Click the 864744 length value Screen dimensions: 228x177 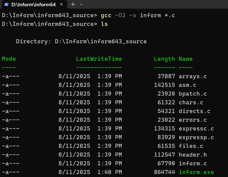[164, 172]
